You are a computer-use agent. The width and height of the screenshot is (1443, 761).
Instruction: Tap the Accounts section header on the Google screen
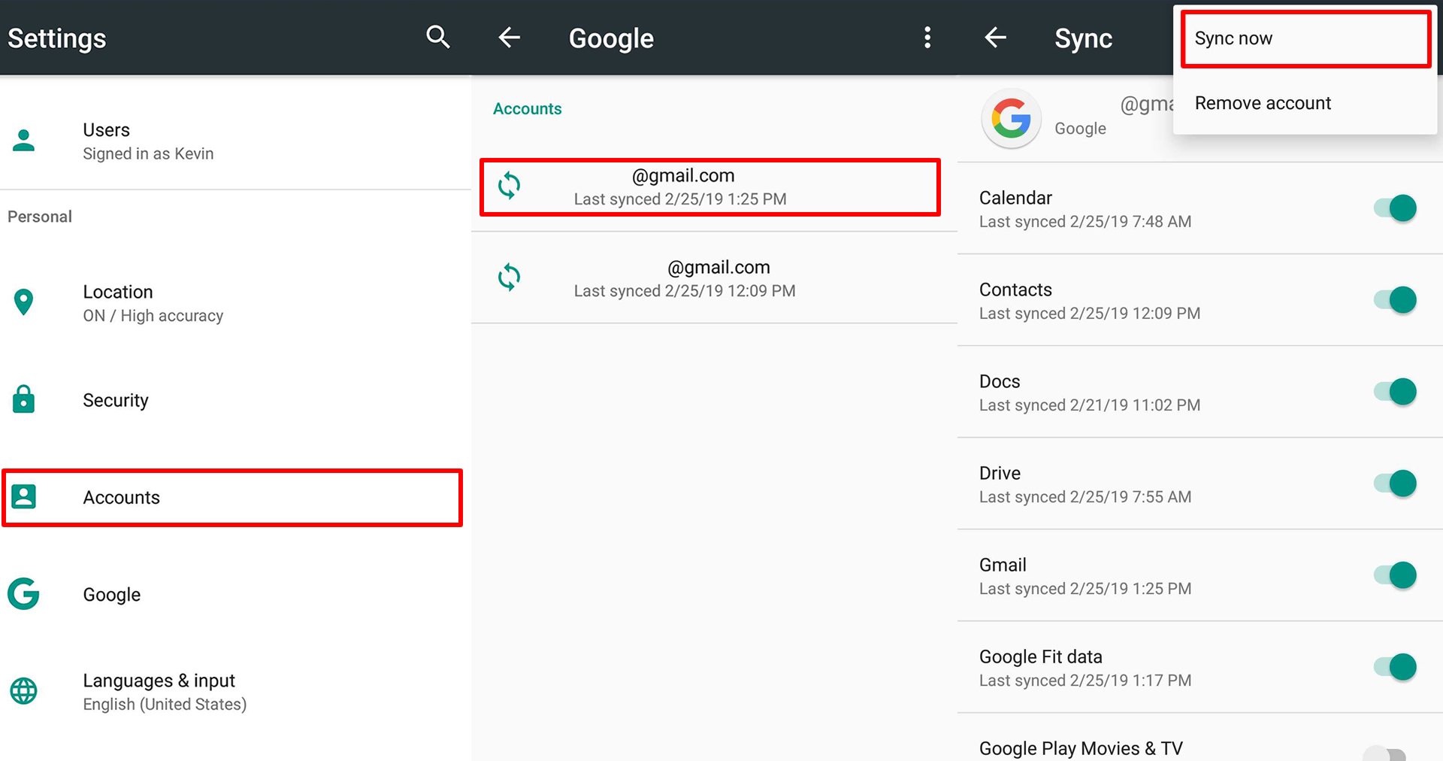pyautogui.click(x=527, y=109)
